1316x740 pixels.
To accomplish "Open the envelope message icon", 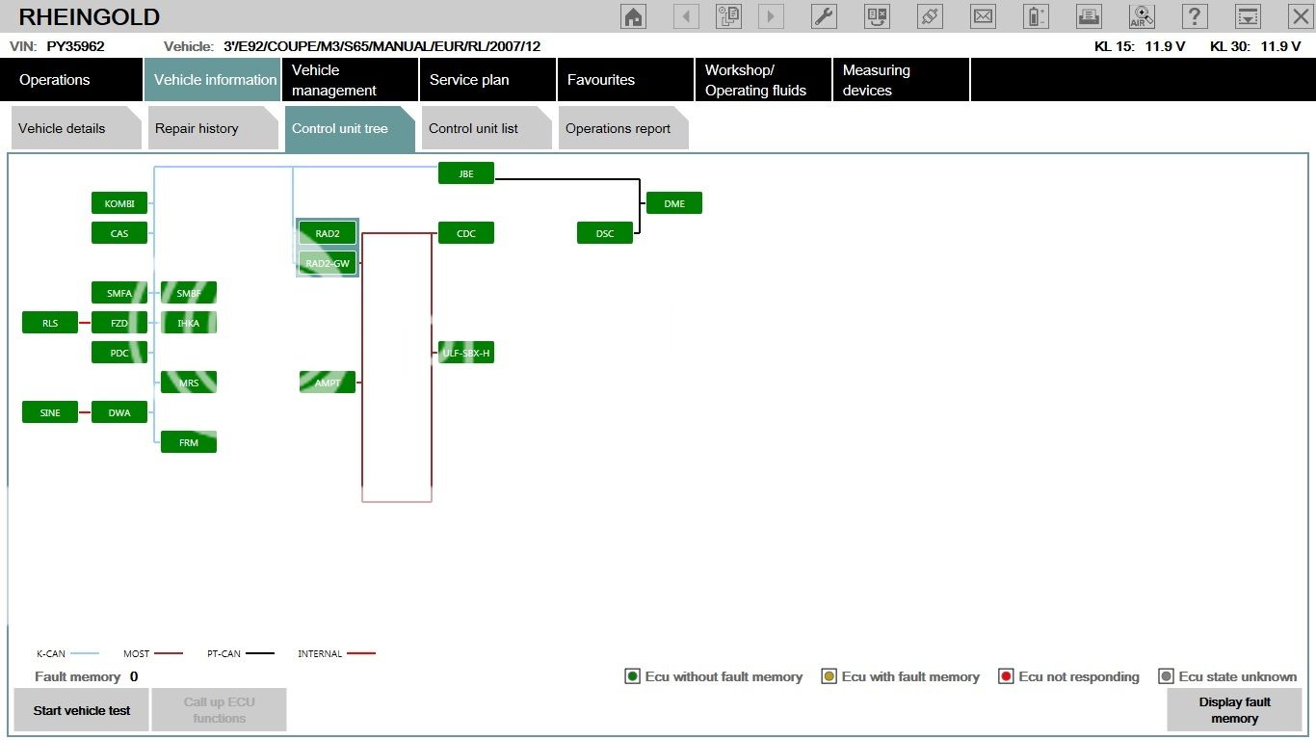I will 983,16.
